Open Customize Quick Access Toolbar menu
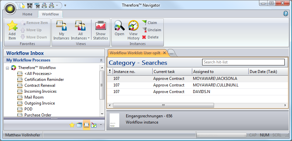Screen dimensions: 292x141 (65, 5)
